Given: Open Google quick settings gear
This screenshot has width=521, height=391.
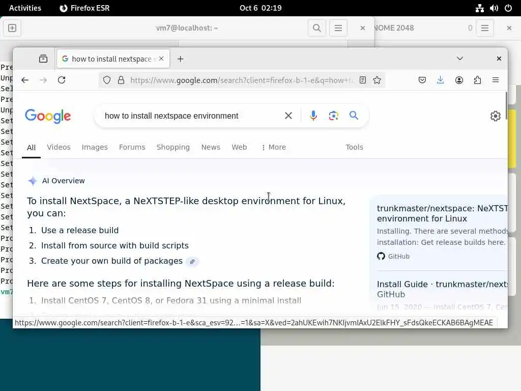Looking at the screenshot, I should click(495, 116).
